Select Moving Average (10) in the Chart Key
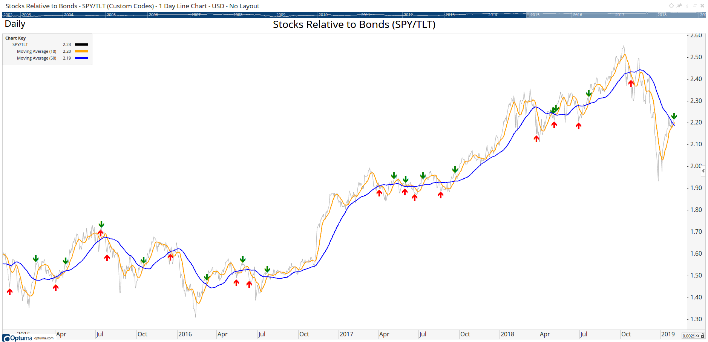Screen dimensions: 708x342 [37, 51]
